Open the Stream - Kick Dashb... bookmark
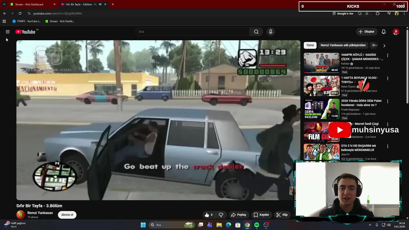 (x=60, y=21)
